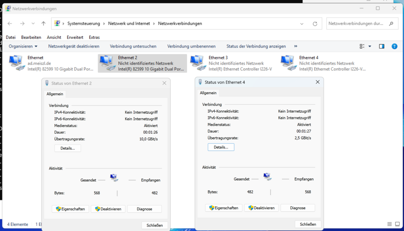Select the Ethernet 3 adapter icon
This screenshot has height=231, width=404.
[198, 63]
